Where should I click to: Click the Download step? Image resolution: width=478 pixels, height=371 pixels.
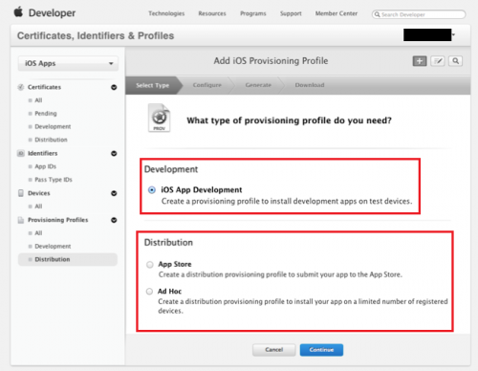310,85
